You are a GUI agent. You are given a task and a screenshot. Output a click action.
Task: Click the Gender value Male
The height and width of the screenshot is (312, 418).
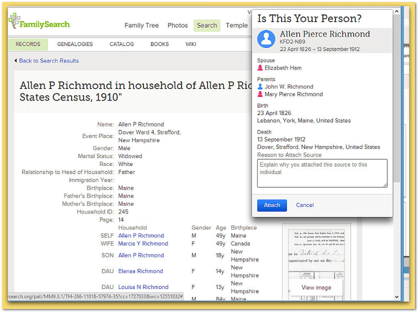(x=124, y=148)
